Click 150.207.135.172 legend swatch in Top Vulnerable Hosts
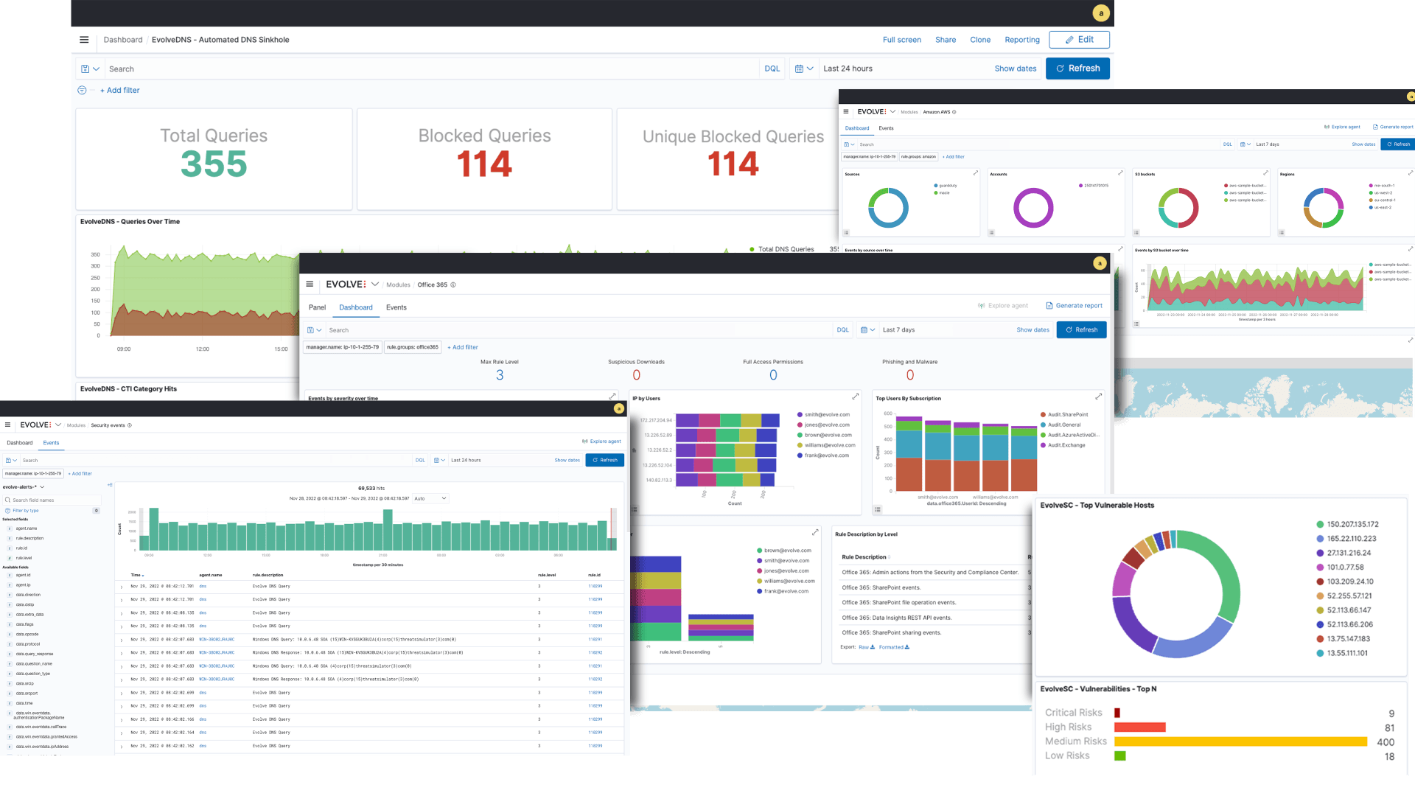The image size is (1415, 796). coord(1320,525)
